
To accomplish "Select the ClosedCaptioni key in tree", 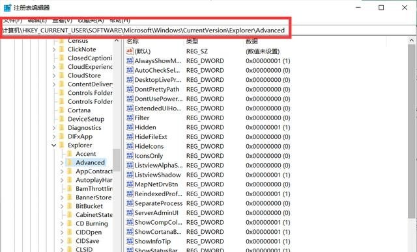I will pyautogui.click(x=90, y=58).
